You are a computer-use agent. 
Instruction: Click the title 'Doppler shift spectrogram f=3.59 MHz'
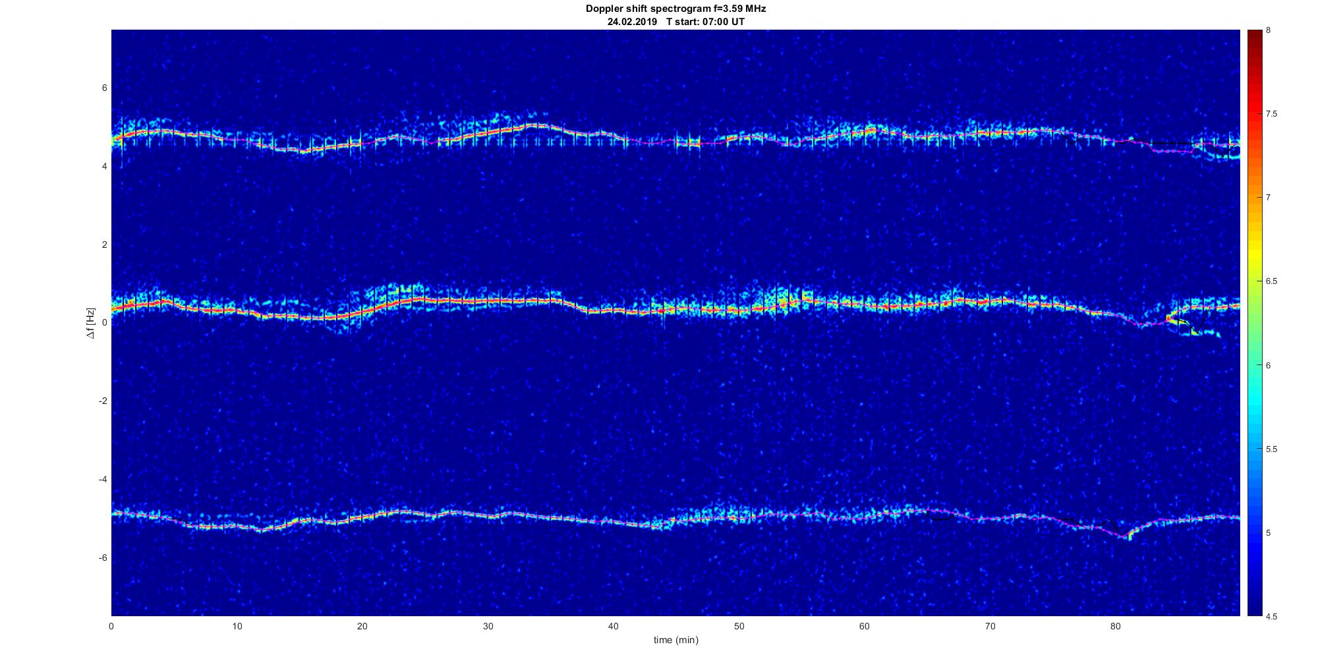[x=675, y=9]
